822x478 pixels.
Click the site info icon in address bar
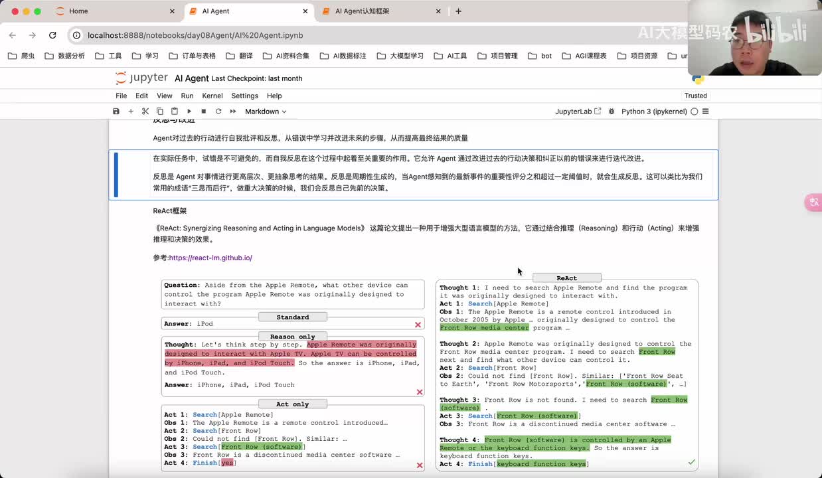[76, 35]
